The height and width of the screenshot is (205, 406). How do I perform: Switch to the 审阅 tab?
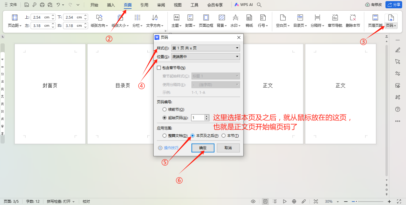click(161, 5)
